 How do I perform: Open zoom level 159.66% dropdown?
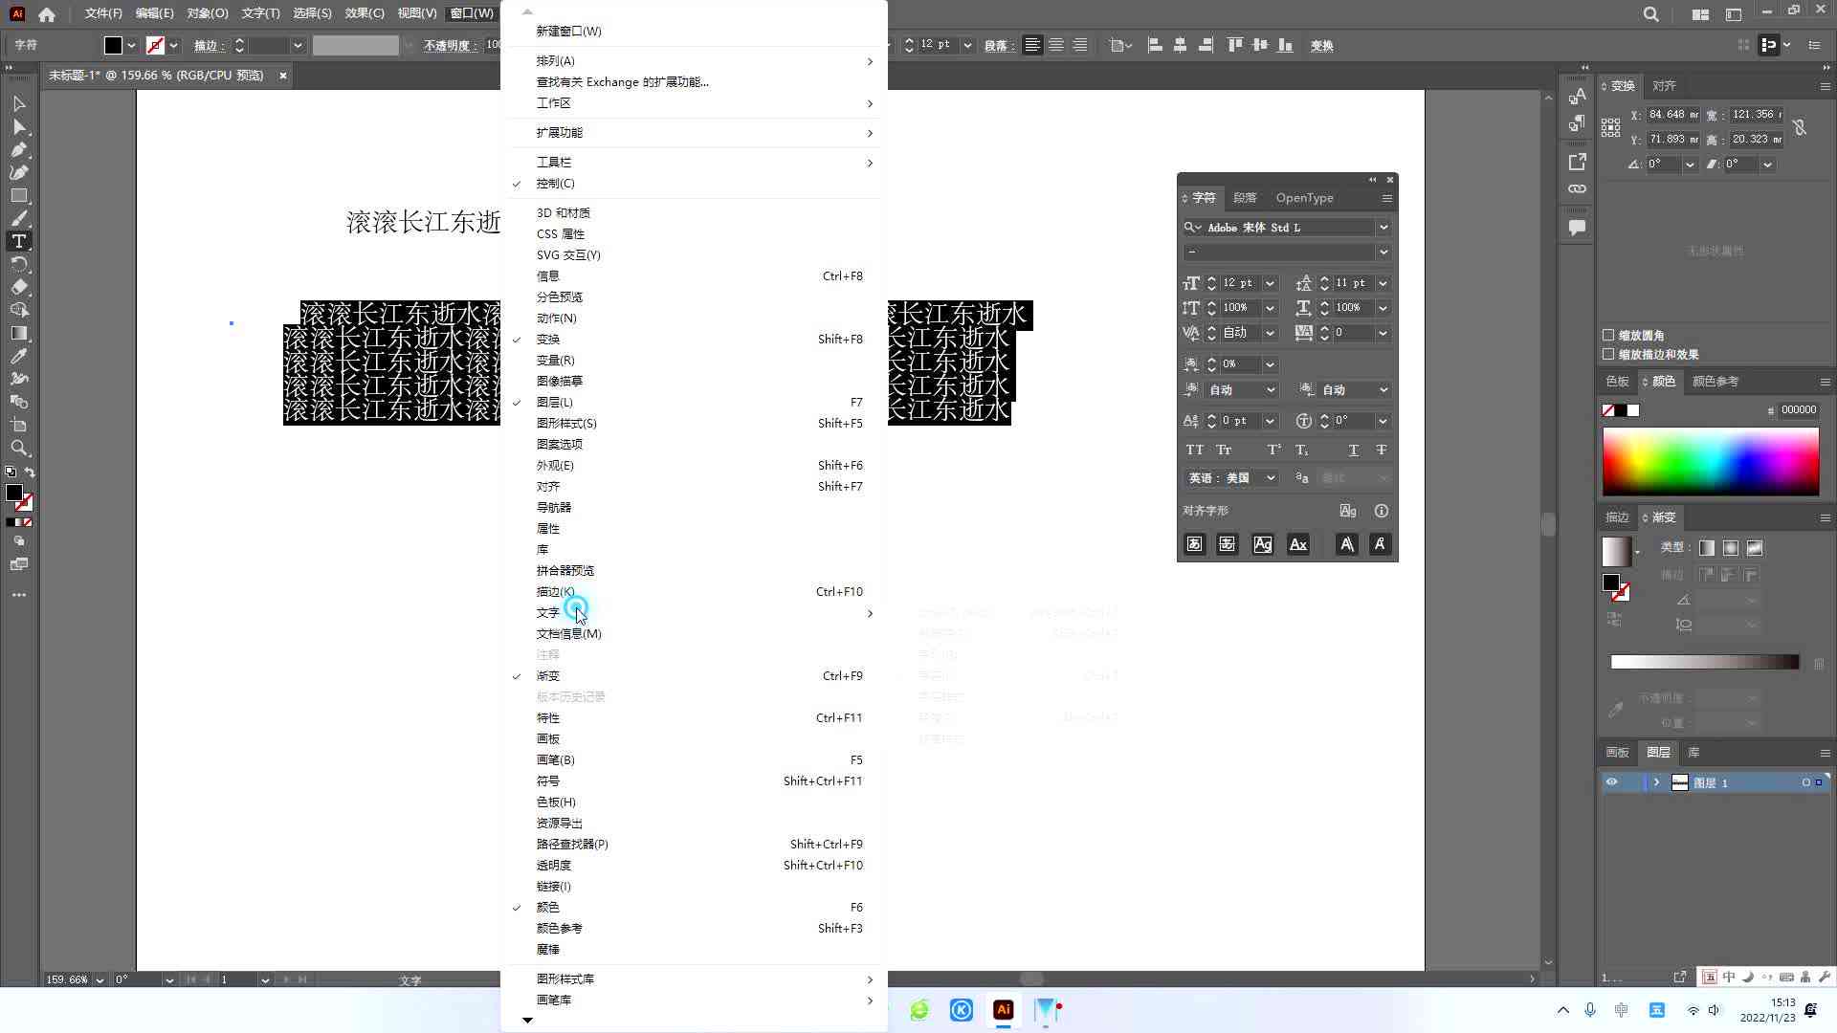point(100,980)
